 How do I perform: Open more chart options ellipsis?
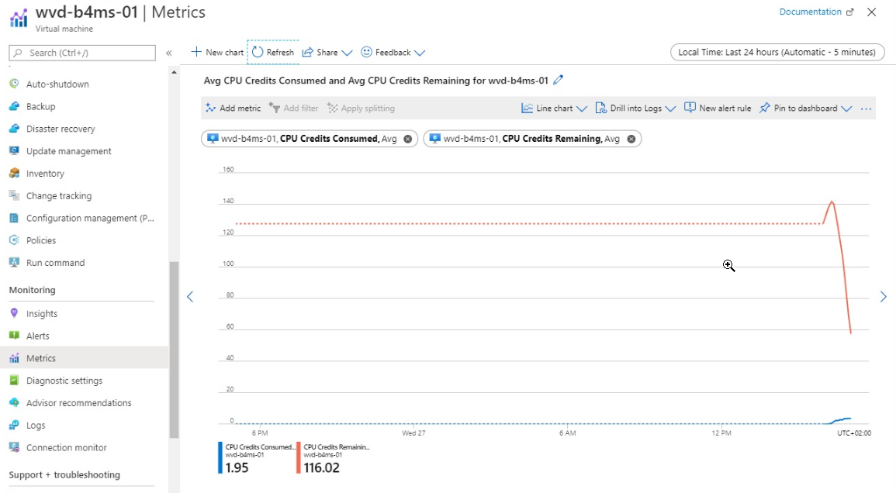[x=866, y=109]
